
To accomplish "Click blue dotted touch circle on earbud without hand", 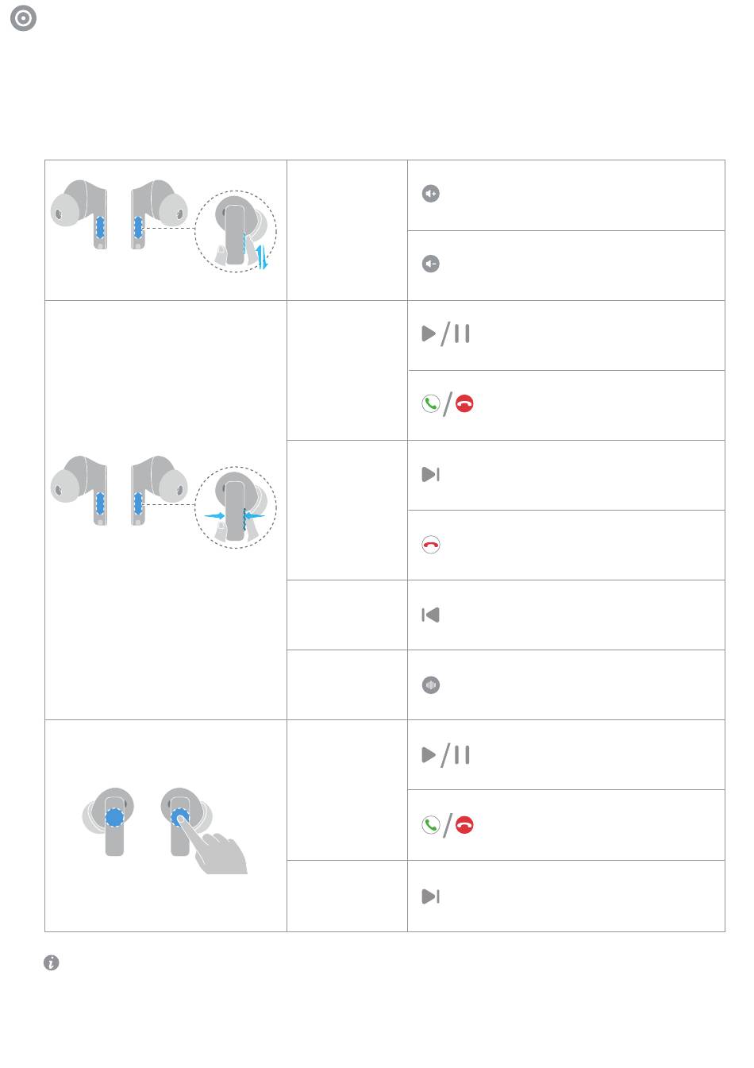I will click(x=114, y=817).
